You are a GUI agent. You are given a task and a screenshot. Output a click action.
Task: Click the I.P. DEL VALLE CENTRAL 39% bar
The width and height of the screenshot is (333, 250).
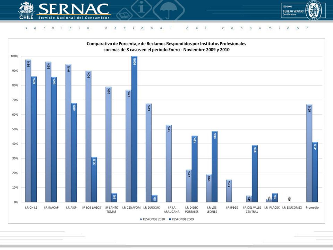tap(255, 174)
